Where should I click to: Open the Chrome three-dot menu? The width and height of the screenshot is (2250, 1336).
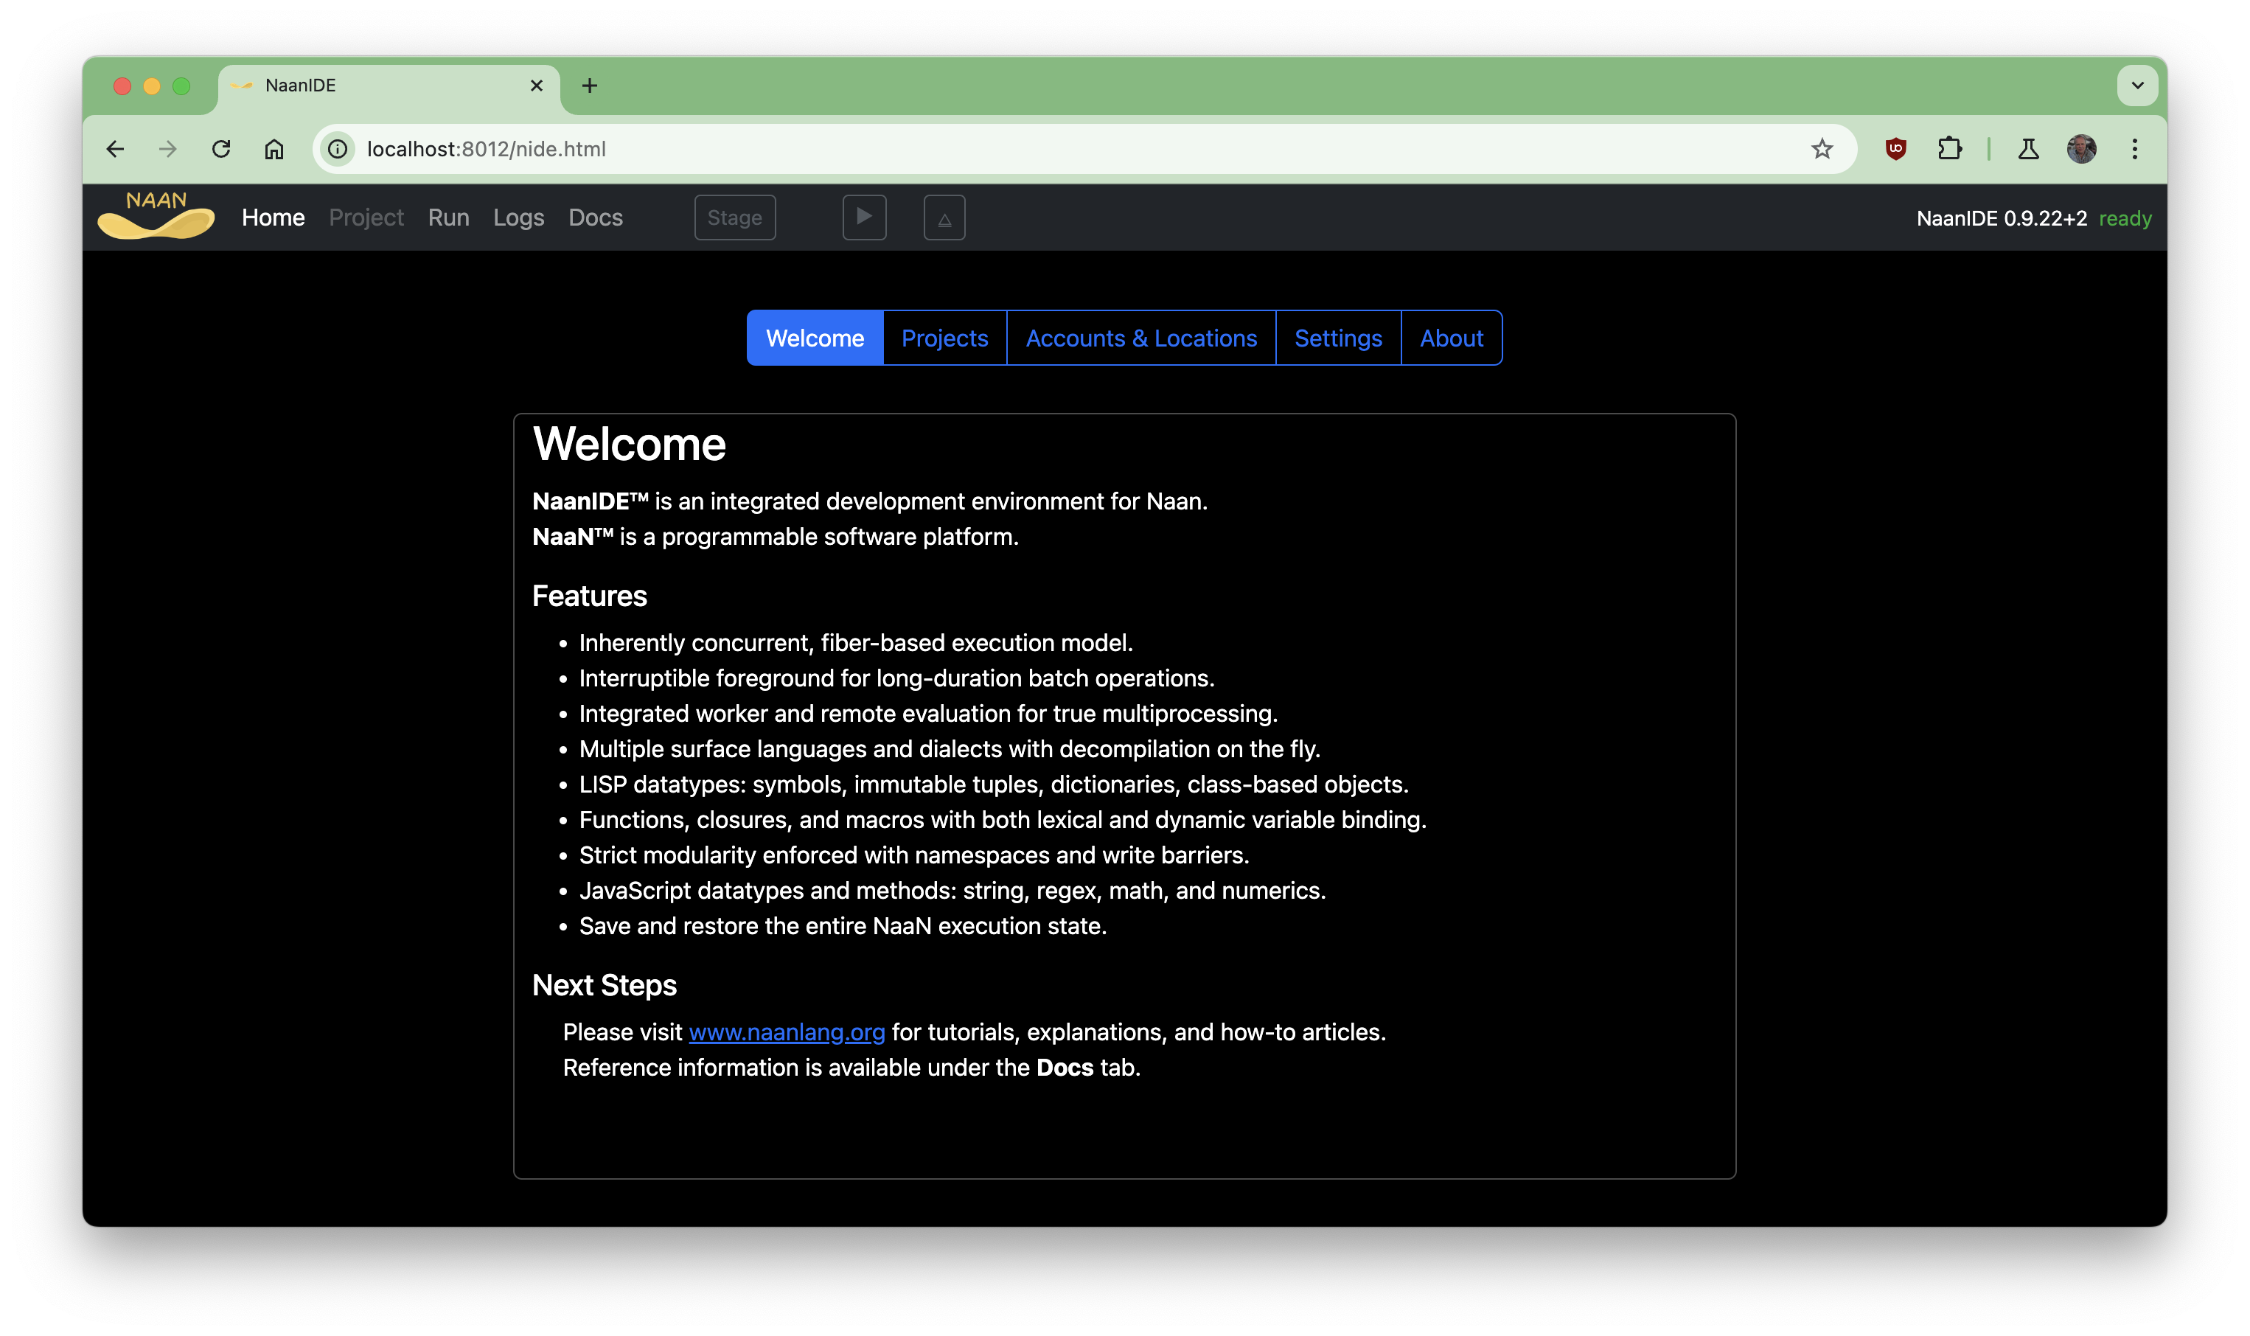pyautogui.click(x=2135, y=148)
